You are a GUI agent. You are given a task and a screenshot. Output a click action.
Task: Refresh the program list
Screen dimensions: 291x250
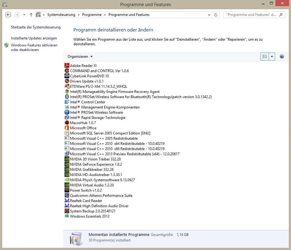pyautogui.click(x=216, y=15)
